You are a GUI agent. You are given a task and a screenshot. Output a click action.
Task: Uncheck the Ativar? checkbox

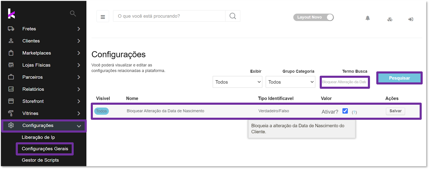coord(345,111)
